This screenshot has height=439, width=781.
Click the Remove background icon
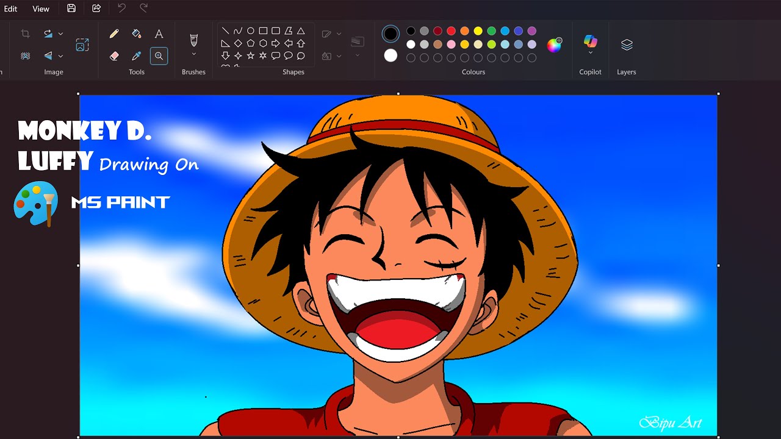pos(25,56)
